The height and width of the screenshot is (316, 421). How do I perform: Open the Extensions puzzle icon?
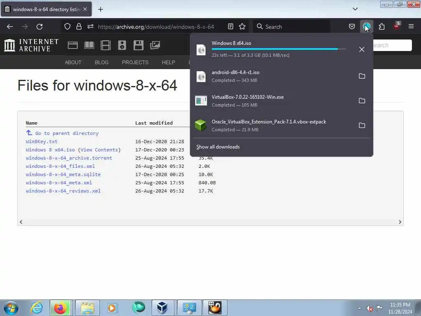click(382, 26)
